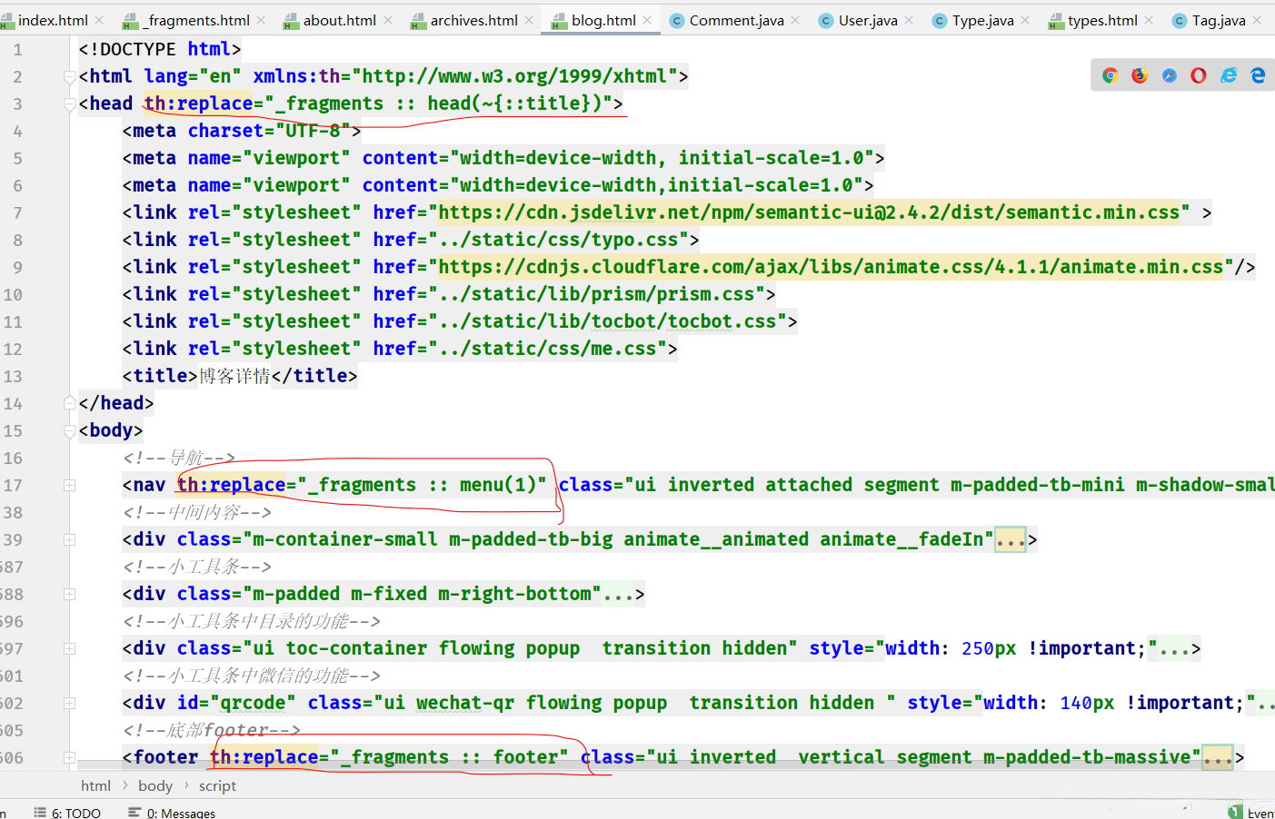Close the Tag.java editor tab
The height and width of the screenshot is (819, 1275).
[1257, 20]
